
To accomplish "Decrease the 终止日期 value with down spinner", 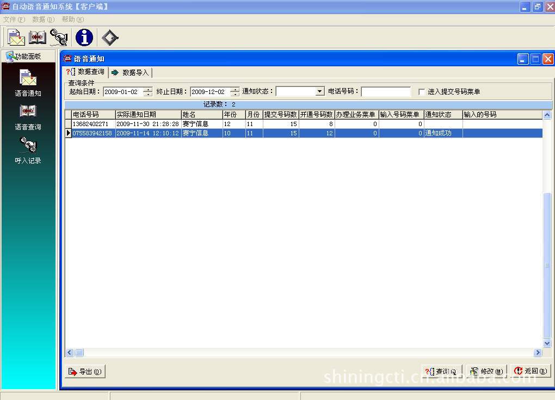I will (235, 94).
